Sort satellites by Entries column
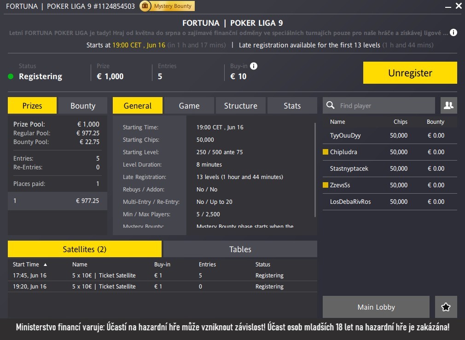This screenshot has height=340, width=465. (x=207, y=265)
